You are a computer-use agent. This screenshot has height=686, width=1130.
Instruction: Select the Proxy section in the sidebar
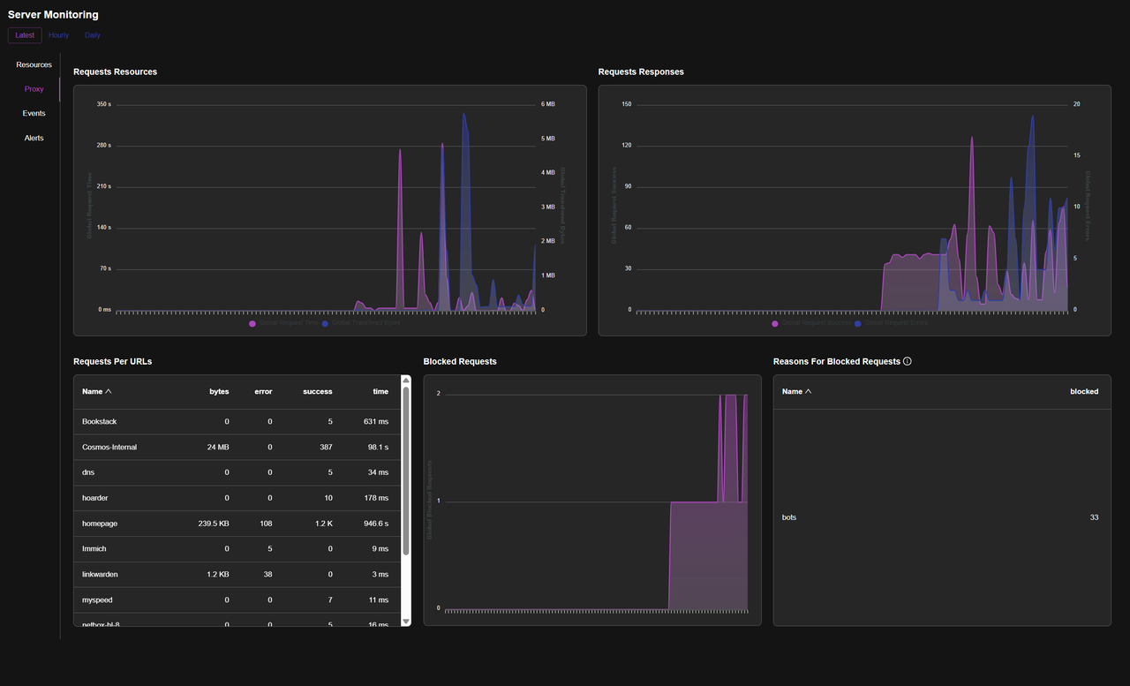pyautogui.click(x=34, y=89)
